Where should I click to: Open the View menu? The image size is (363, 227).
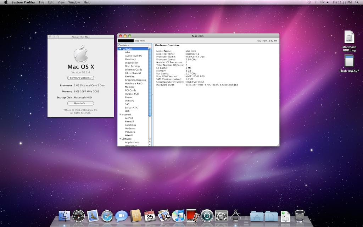click(x=61, y=2)
